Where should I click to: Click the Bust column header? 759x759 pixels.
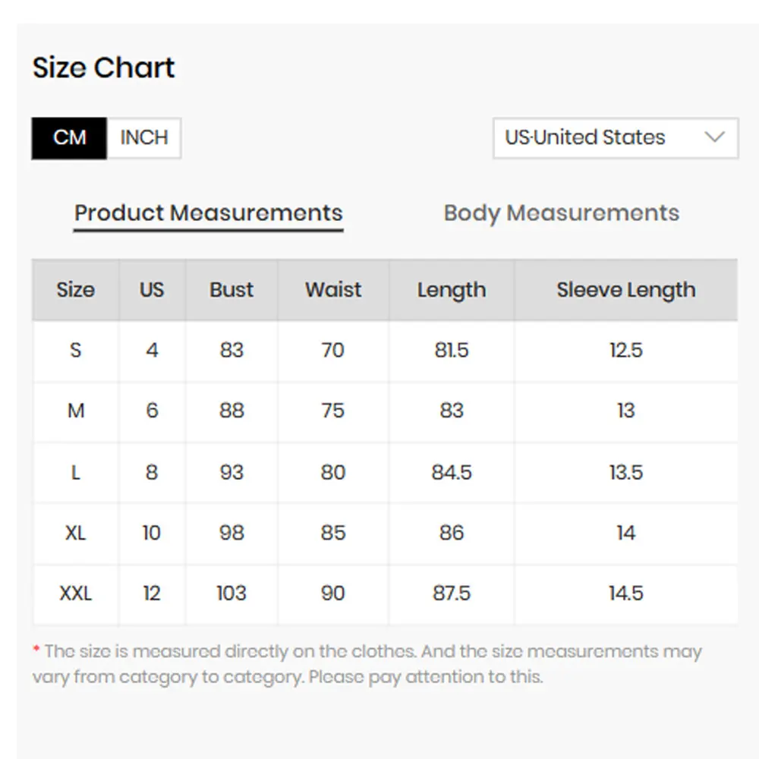pos(231,290)
